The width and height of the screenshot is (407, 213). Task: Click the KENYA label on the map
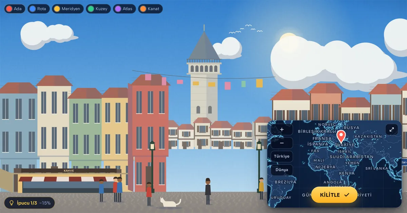pos(347,173)
